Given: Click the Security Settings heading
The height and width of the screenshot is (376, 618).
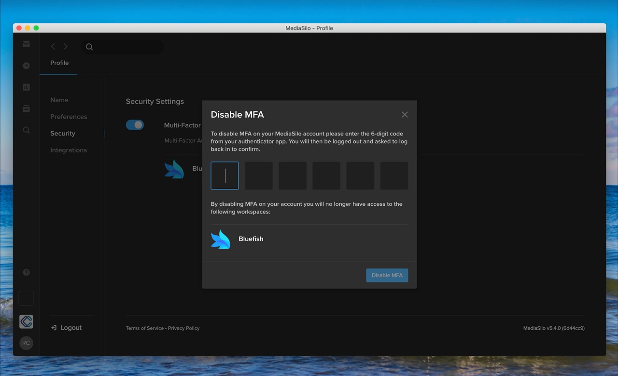Looking at the screenshot, I should [155, 102].
